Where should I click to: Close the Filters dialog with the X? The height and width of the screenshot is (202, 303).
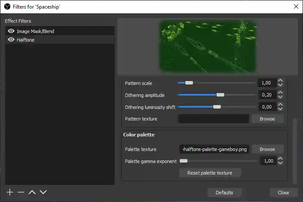(296, 6)
